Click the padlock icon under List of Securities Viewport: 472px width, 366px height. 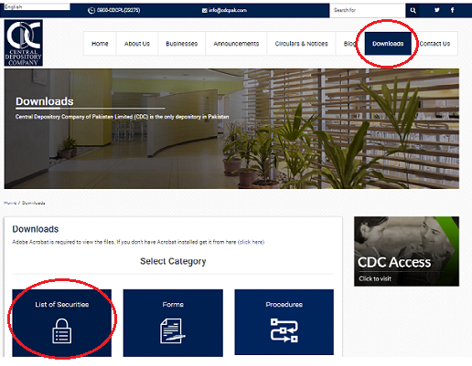coord(62,331)
